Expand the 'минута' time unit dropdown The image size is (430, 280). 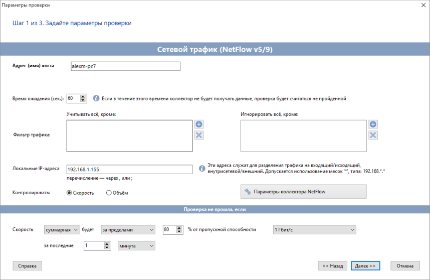136,246
